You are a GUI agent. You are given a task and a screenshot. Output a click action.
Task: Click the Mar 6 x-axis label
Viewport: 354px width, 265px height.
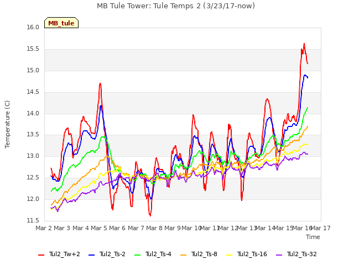(x=117, y=228)
